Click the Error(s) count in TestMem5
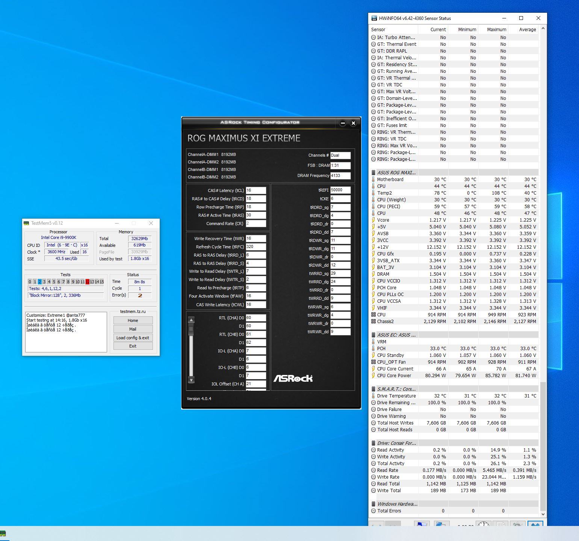The width and height of the screenshot is (579, 541). pos(140,295)
